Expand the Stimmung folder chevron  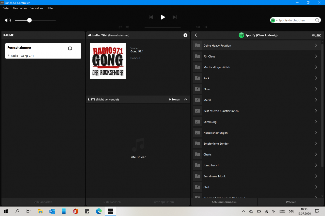click(x=316, y=122)
